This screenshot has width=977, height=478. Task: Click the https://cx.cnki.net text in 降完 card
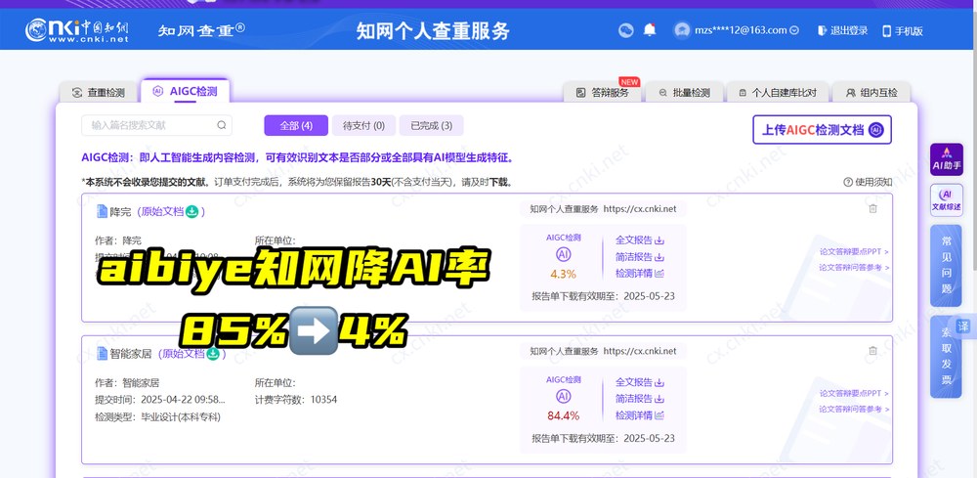(639, 209)
